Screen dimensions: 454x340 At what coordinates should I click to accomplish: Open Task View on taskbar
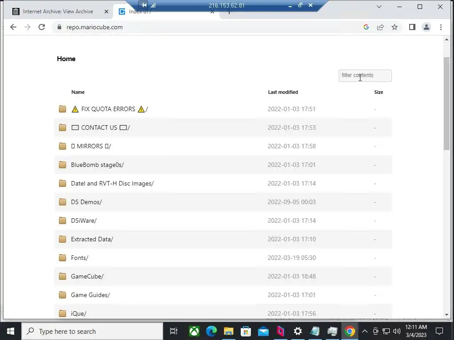click(173, 331)
